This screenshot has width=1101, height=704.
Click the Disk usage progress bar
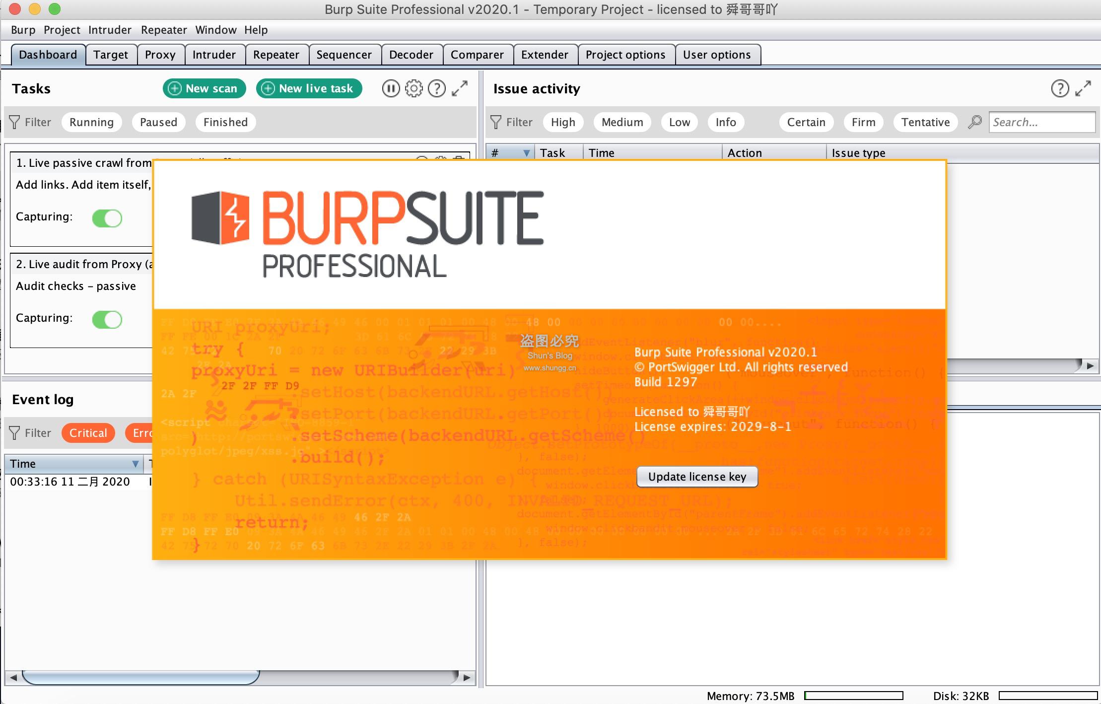pyautogui.click(x=1048, y=696)
